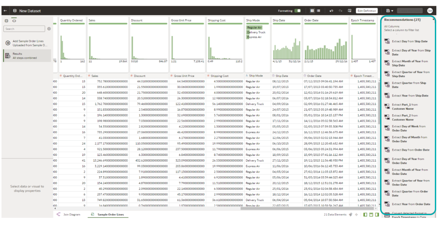Open the SM user avatar menu

point(430,11)
